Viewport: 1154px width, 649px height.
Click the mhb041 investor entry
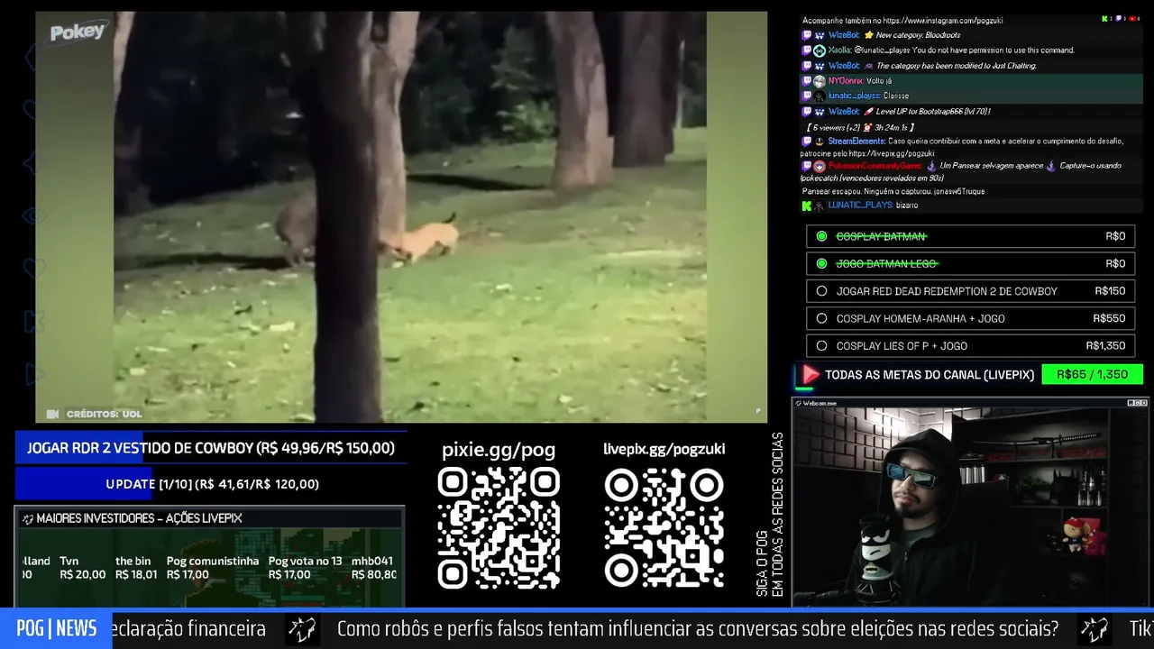coord(374,568)
